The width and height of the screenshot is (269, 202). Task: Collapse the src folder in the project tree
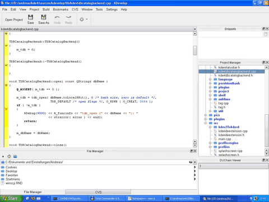click(205, 123)
